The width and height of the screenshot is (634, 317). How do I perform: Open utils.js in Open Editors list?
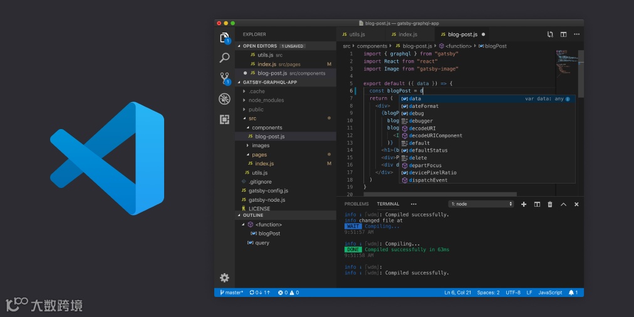pos(286,55)
